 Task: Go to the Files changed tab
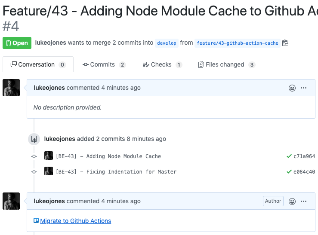[x=226, y=64]
